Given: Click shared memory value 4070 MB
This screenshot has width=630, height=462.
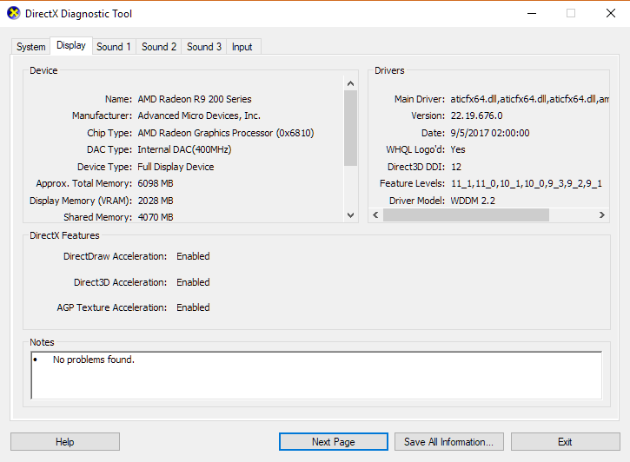Looking at the screenshot, I should pyautogui.click(x=156, y=217).
